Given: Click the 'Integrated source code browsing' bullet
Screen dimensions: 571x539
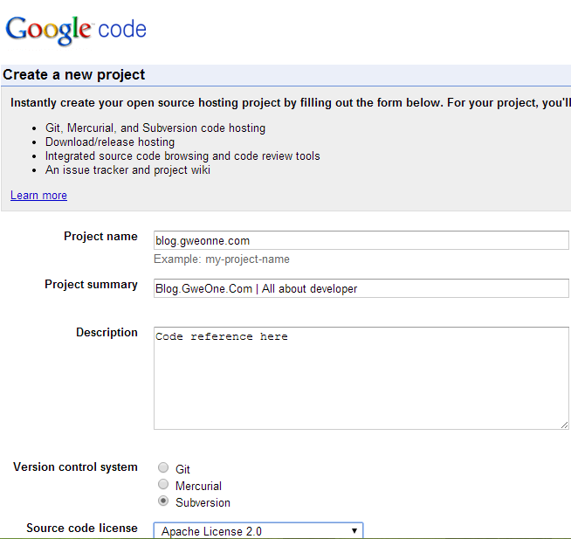Looking at the screenshot, I should (x=182, y=156).
